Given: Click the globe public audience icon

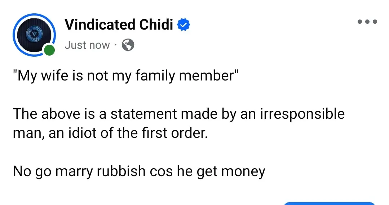Looking at the screenshot, I should (x=128, y=45).
